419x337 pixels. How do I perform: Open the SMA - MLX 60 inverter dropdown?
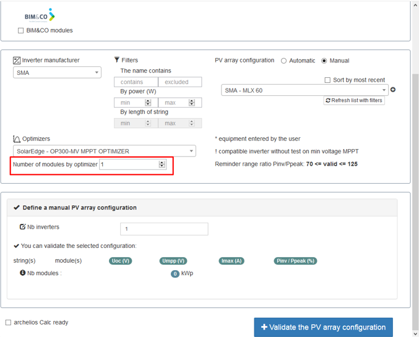tap(305, 90)
